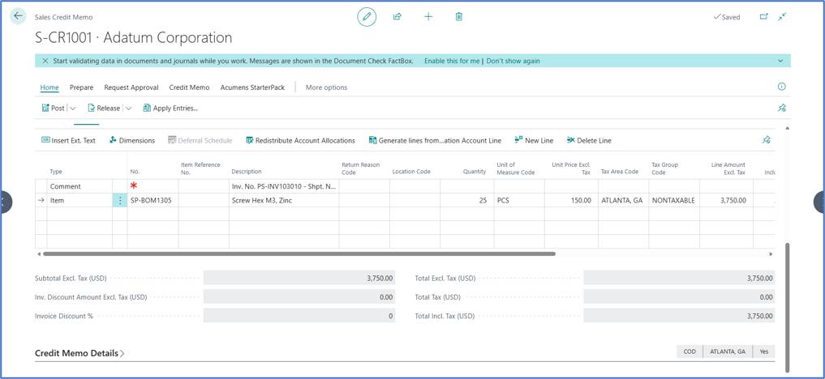Open the Post dropdown arrow
The height and width of the screenshot is (379, 825).
(x=73, y=109)
